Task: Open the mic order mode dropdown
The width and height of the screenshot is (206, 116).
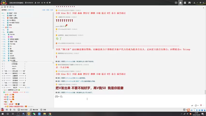Action: 5,10
